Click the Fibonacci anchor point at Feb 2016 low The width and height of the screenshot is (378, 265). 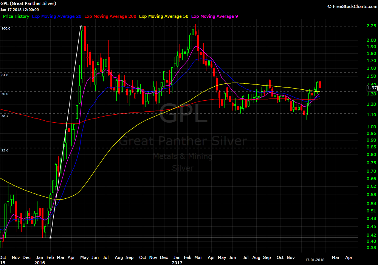coord(50,238)
